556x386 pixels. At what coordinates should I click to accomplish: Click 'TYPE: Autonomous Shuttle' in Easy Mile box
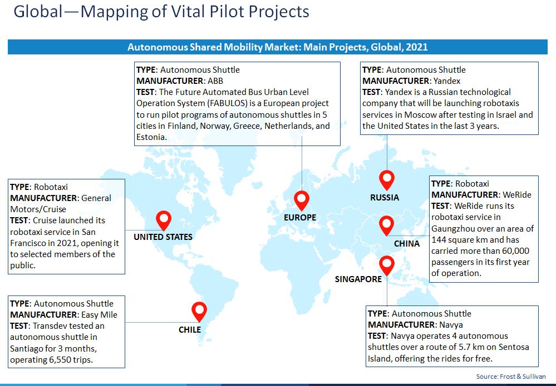pyautogui.click(x=62, y=304)
